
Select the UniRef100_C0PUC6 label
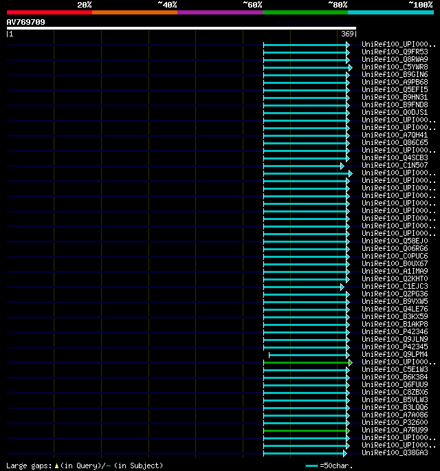pos(395,256)
